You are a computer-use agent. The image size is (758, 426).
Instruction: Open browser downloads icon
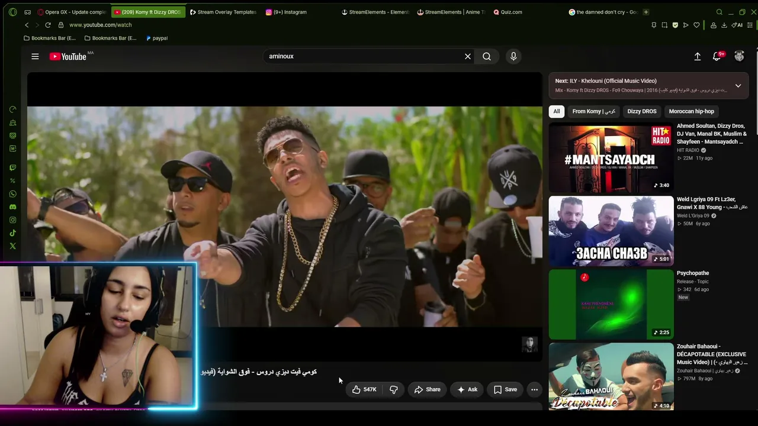pos(724,25)
